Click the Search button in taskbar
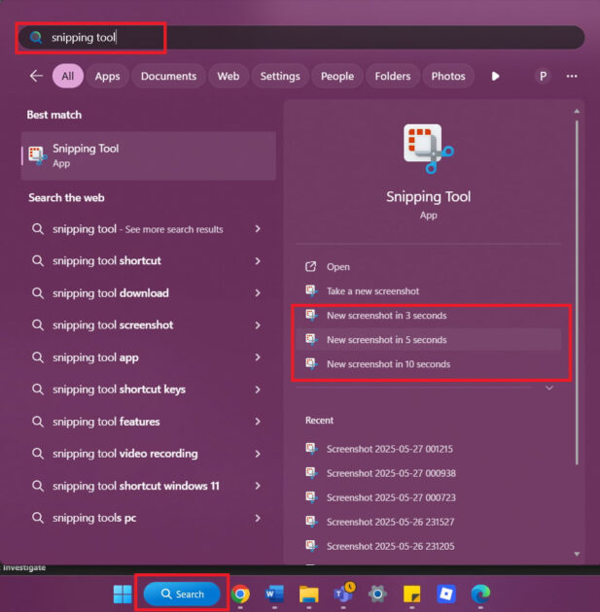600x612 pixels. (182, 595)
